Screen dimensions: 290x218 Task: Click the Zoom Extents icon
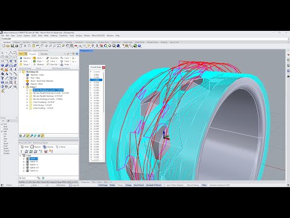point(59,46)
